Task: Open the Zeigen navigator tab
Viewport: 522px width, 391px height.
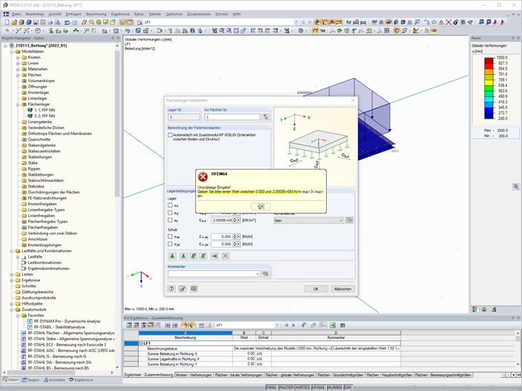Action: (30, 380)
